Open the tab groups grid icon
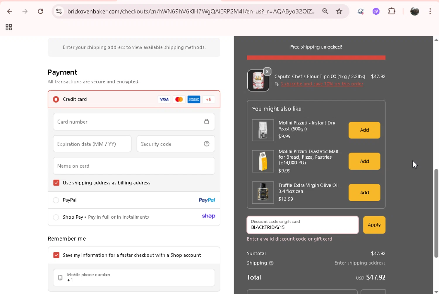Viewport: 439px width, 294px height. 9,27
